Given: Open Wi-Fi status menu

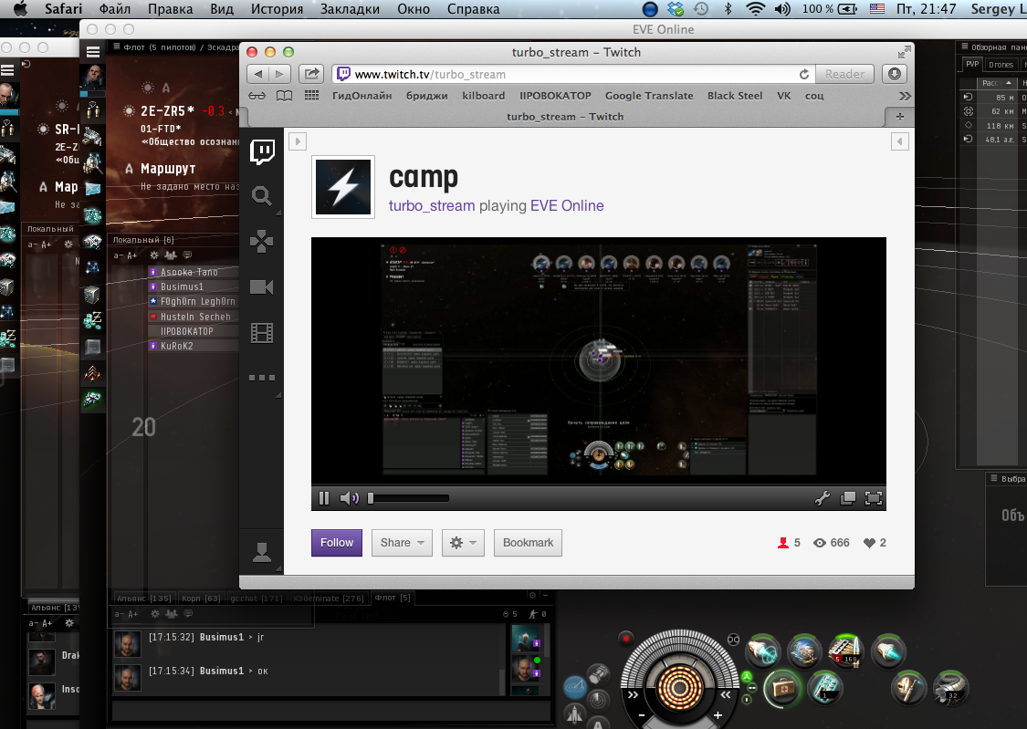Looking at the screenshot, I should (x=755, y=9).
